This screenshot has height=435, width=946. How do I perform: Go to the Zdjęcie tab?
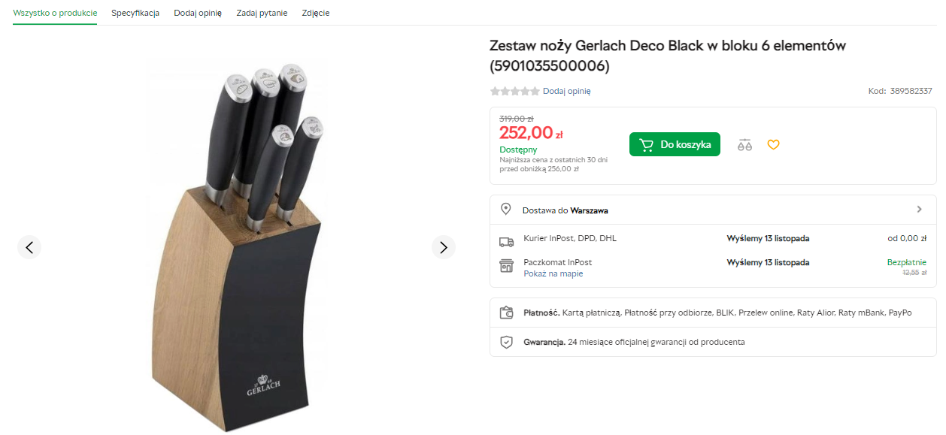click(316, 13)
